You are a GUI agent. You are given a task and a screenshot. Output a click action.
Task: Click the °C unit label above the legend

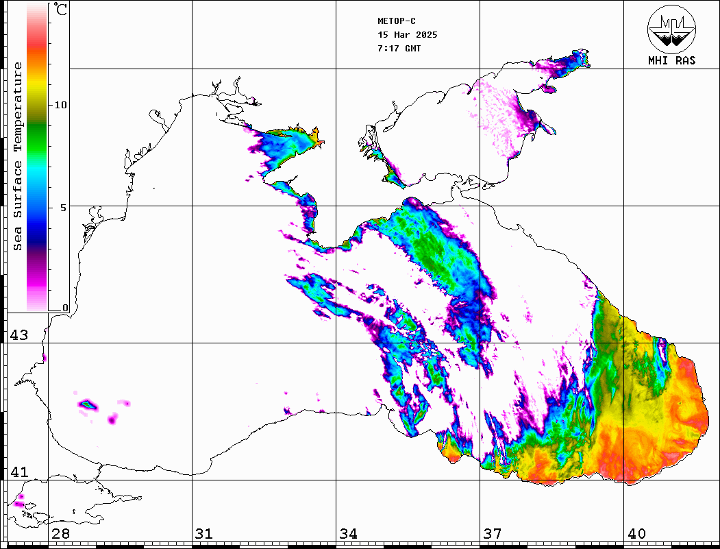point(61,11)
